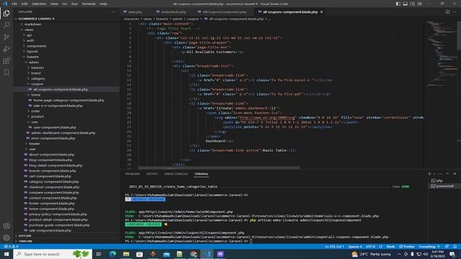The image size is (461, 259).
Task: Switch to the DEBUG CONSOLE tab
Action: tap(176, 174)
